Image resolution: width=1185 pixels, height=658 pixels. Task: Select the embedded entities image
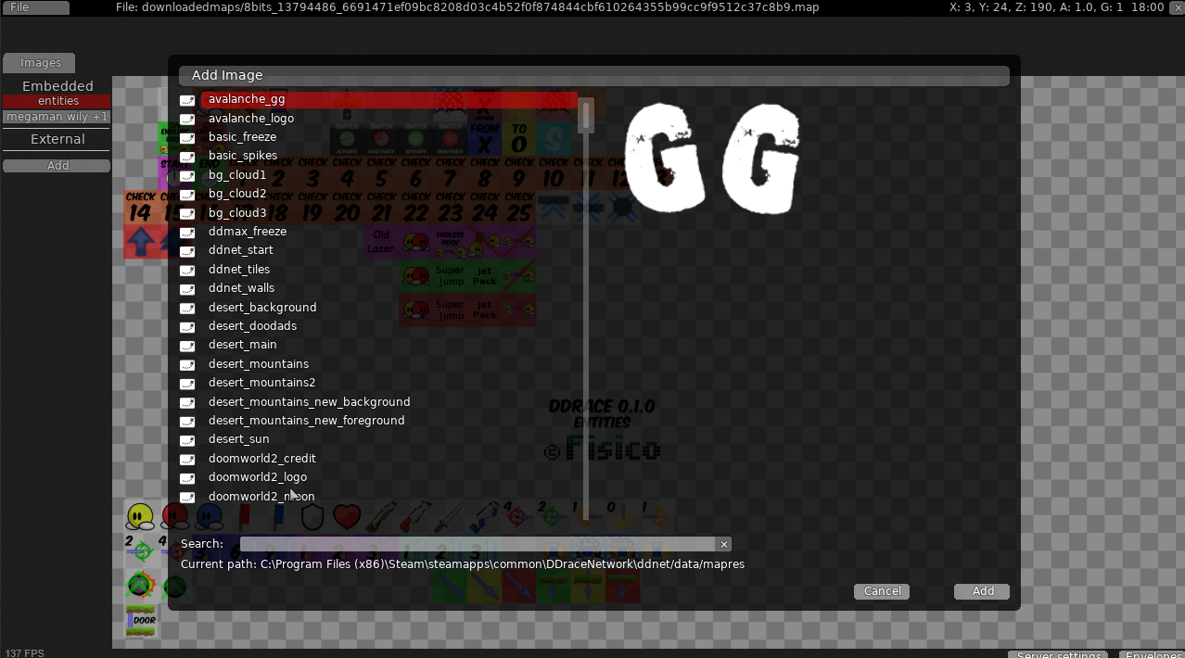tap(57, 101)
